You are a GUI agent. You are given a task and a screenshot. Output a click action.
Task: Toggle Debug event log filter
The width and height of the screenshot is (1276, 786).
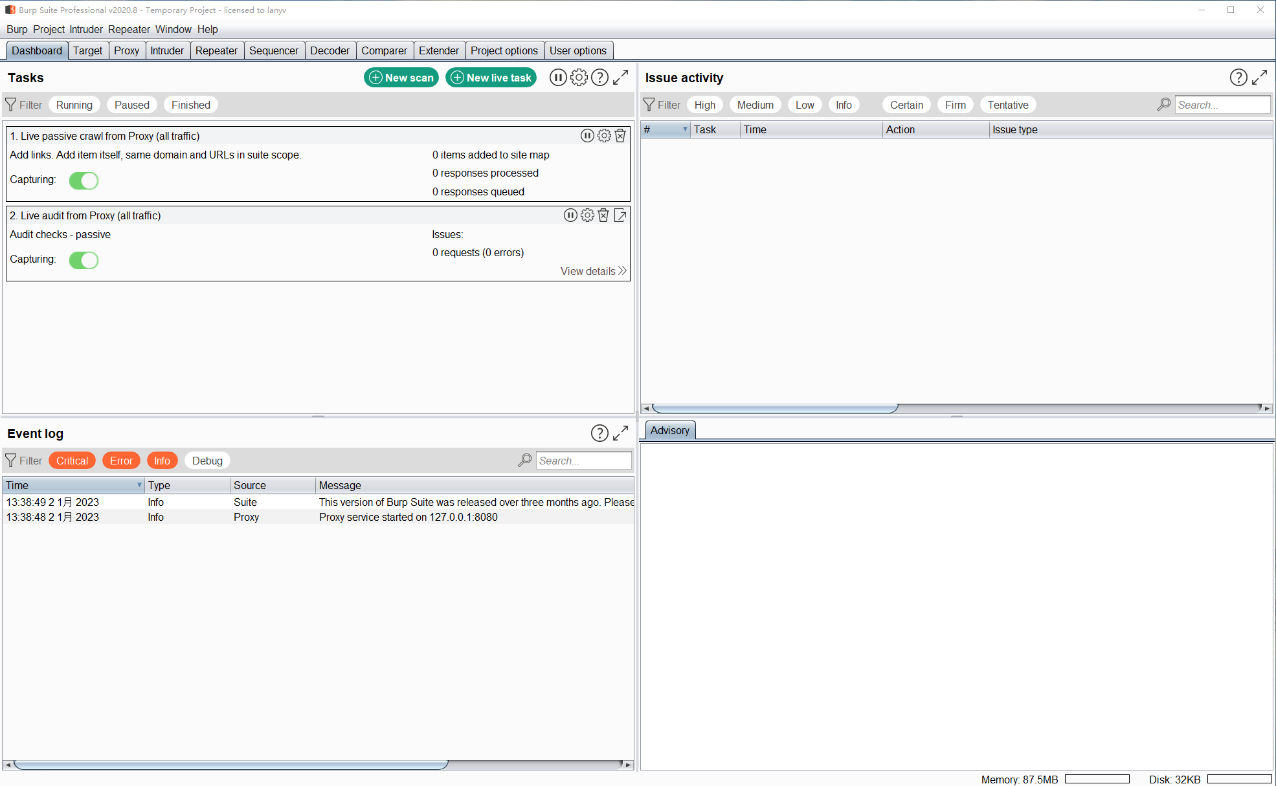click(207, 461)
